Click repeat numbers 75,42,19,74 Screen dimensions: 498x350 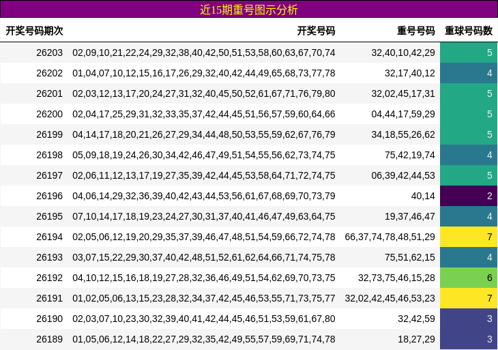(410, 155)
